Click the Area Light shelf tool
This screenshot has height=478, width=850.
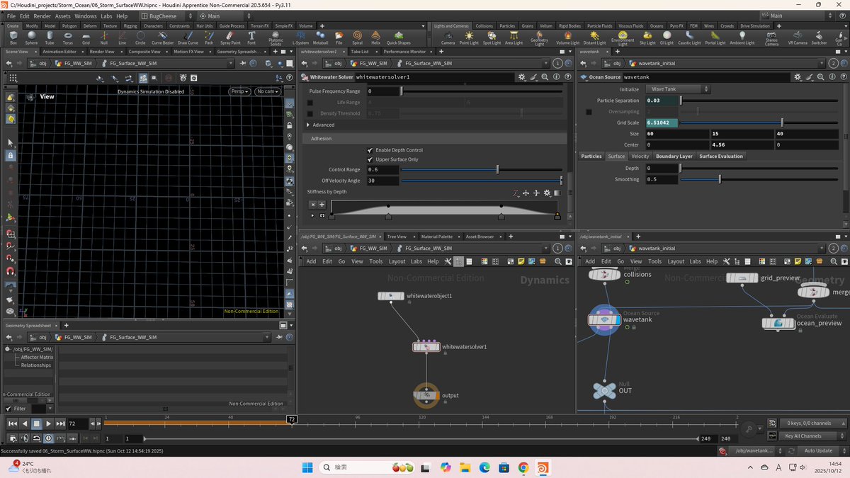[514, 38]
